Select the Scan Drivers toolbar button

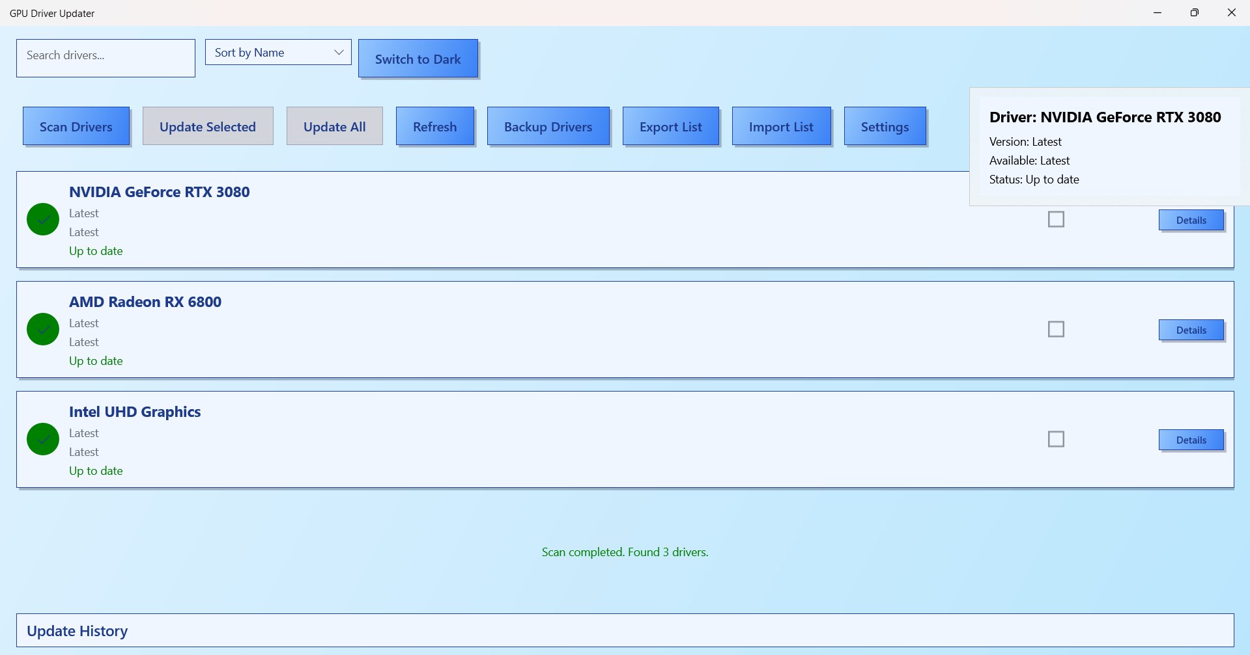[x=76, y=126]
